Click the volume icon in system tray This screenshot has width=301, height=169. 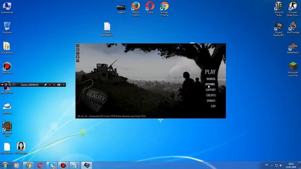281,165
